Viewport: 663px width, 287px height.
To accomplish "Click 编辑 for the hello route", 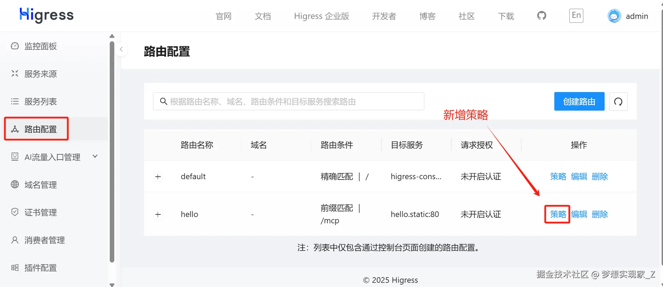I will (x=579, y=214).
